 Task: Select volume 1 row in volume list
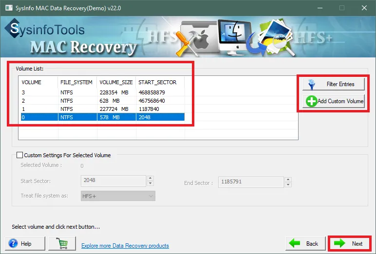coord(103,109)
